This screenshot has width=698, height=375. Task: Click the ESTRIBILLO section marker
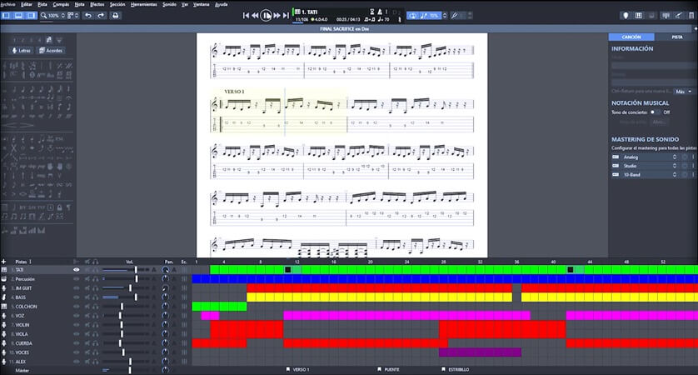pos(455,370)
